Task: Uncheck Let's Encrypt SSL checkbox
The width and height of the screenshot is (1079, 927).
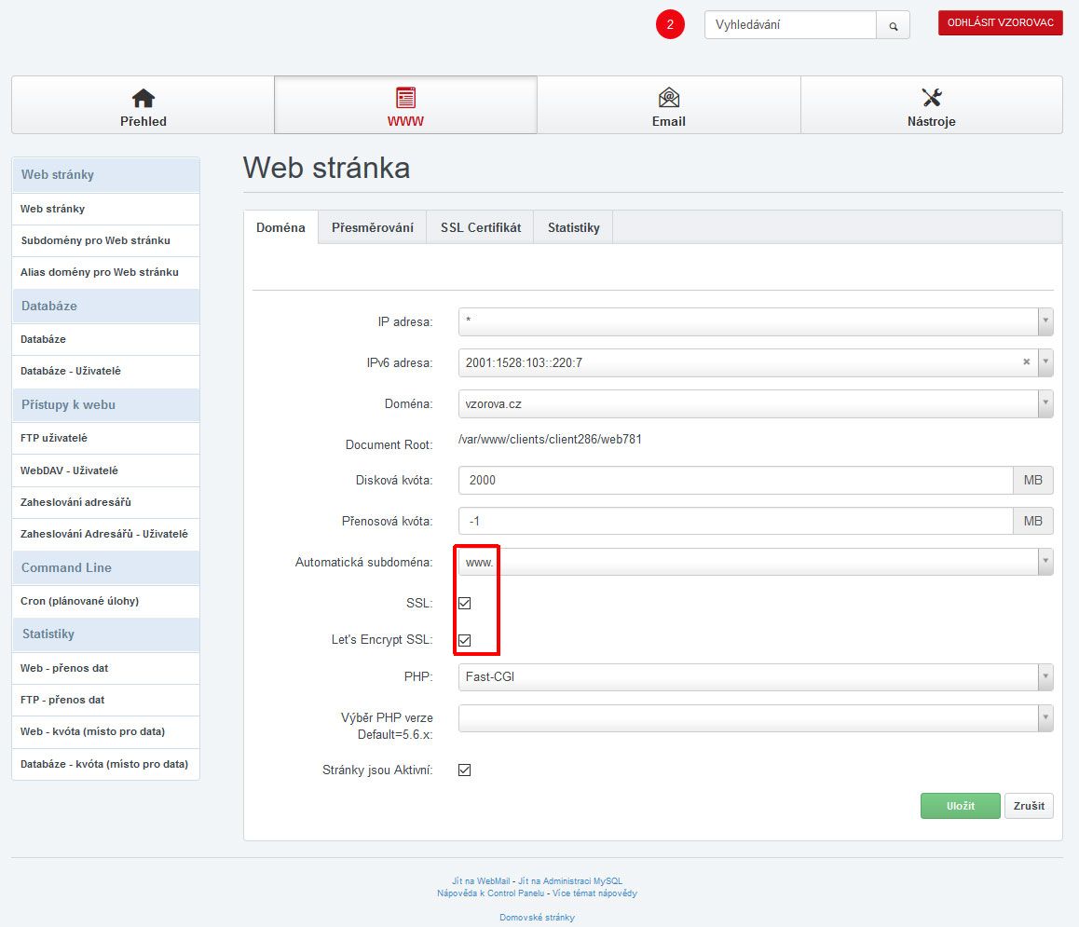Action: pos(465,640)
